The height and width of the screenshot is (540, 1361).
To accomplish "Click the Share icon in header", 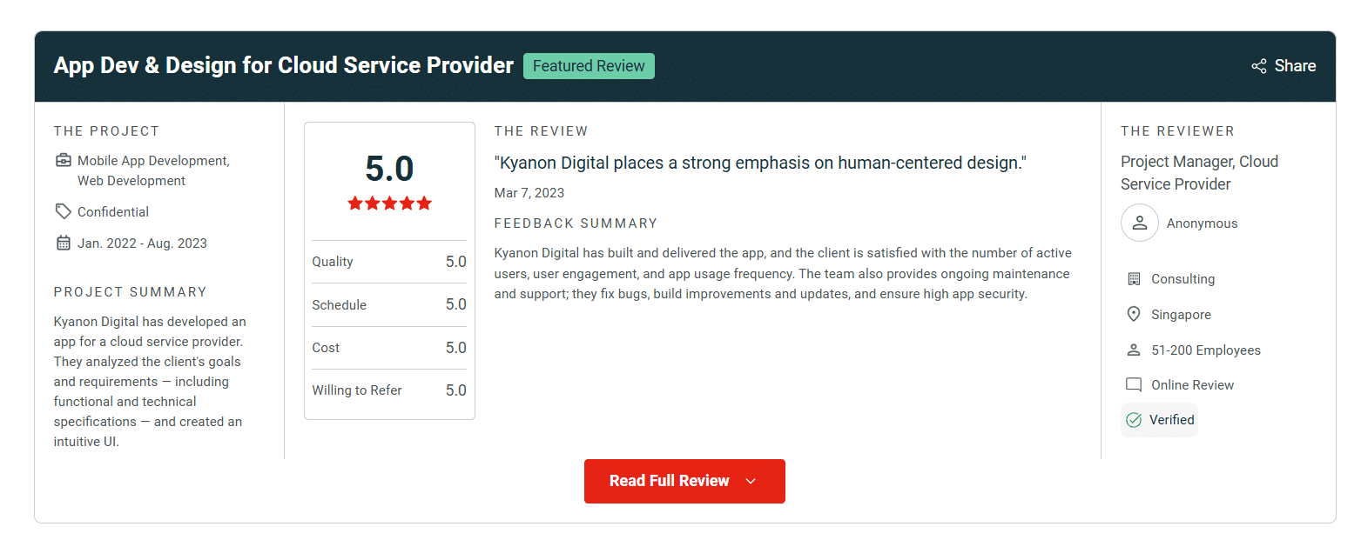I will (x=1258, y=66).
